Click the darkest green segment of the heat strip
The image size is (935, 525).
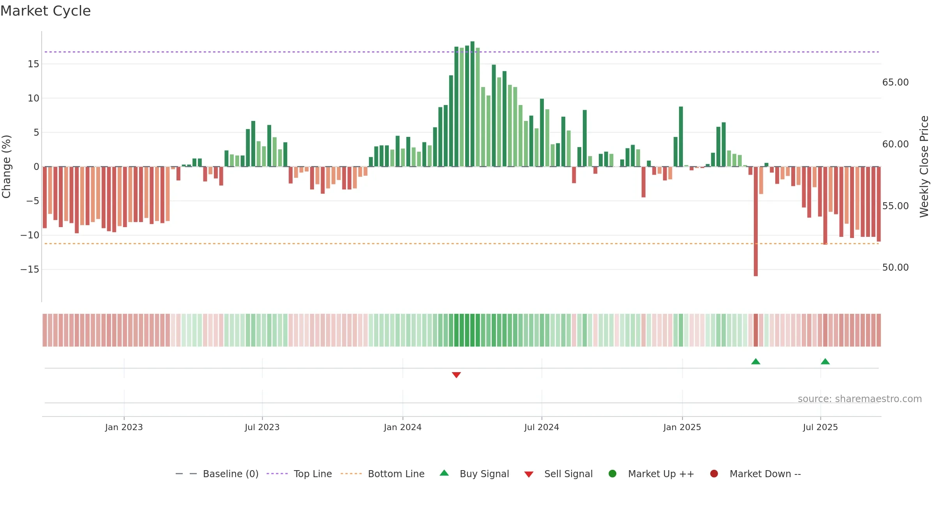(473, 330)
